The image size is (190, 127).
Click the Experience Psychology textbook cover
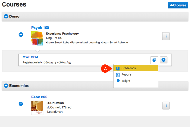tap(37, 38)
